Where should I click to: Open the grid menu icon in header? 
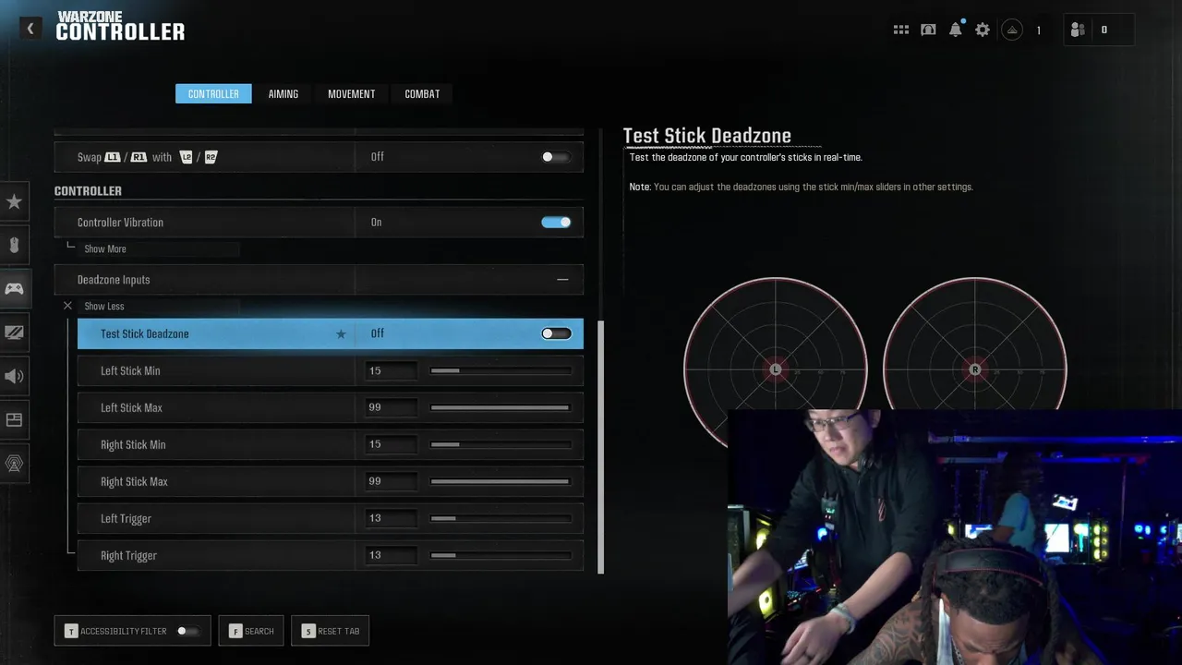pos(901,30)
